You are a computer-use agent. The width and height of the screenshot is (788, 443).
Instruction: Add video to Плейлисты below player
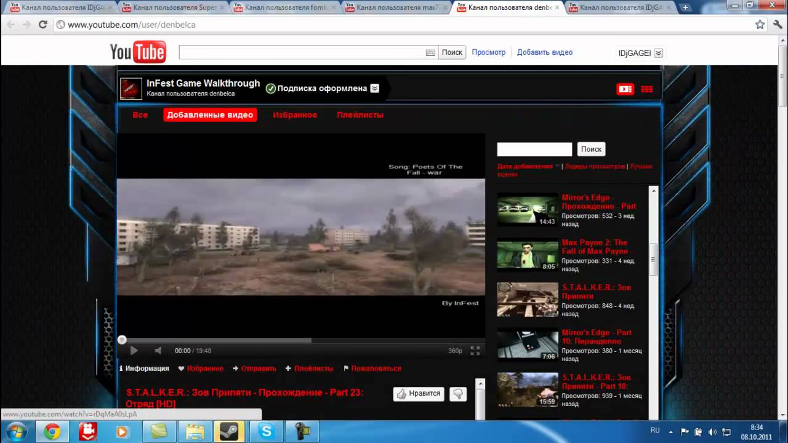click(309, 369)
